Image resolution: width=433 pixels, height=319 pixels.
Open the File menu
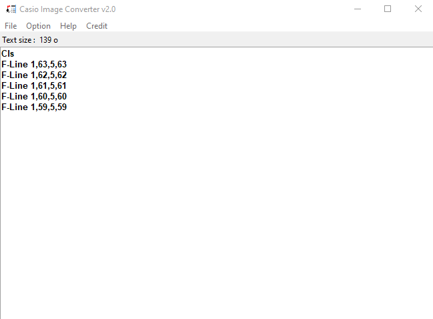tap(11, 26)
